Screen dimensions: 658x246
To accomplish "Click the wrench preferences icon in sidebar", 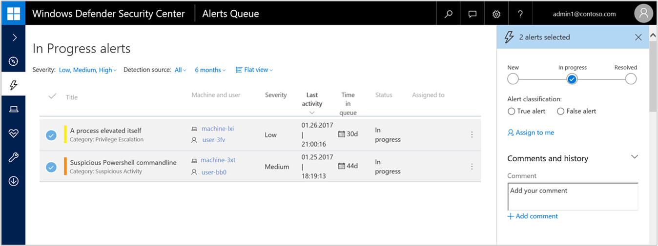I will (14, 157).
